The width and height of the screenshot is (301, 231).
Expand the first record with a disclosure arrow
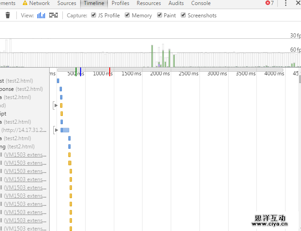point(56,105)
